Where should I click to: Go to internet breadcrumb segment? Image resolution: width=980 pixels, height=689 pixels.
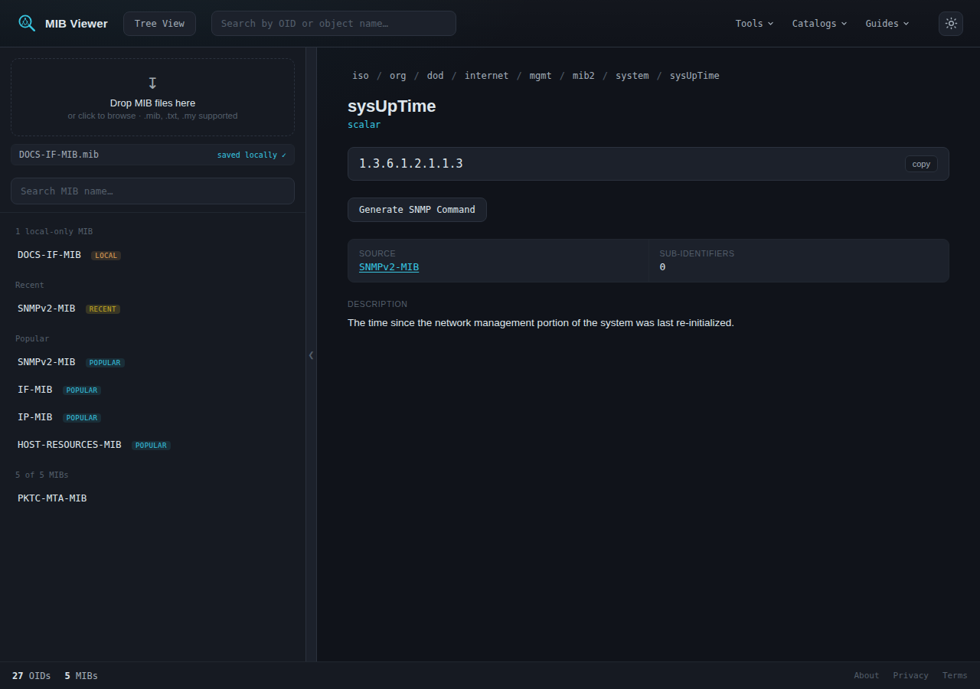[x=486, y=76]
